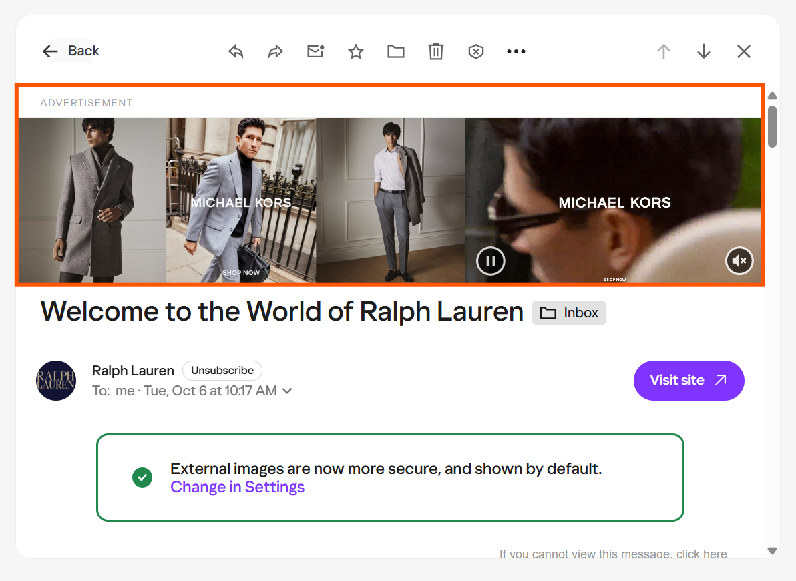This screenshot has height=581, width=796.
Task: Unsubscribe from Ralph Lauren emails
Action: (x=222, y=370)
